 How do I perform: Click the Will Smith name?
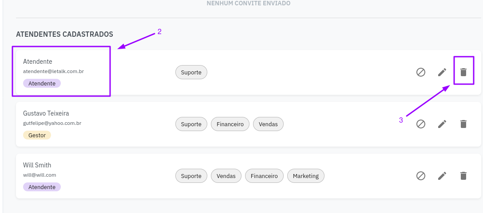coord(37,165)
